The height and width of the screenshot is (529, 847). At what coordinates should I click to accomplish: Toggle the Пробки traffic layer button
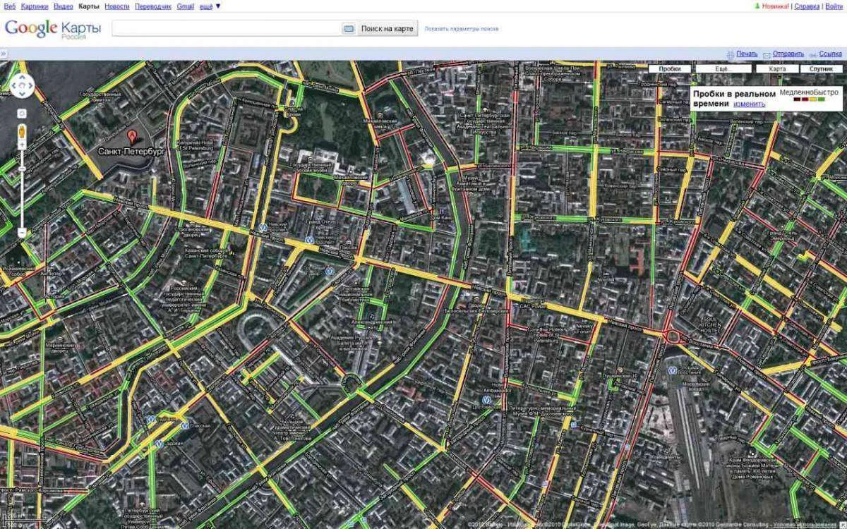[670, 69]
